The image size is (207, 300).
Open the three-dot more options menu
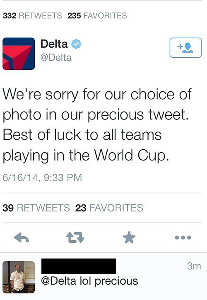click(x=183, y=238)
